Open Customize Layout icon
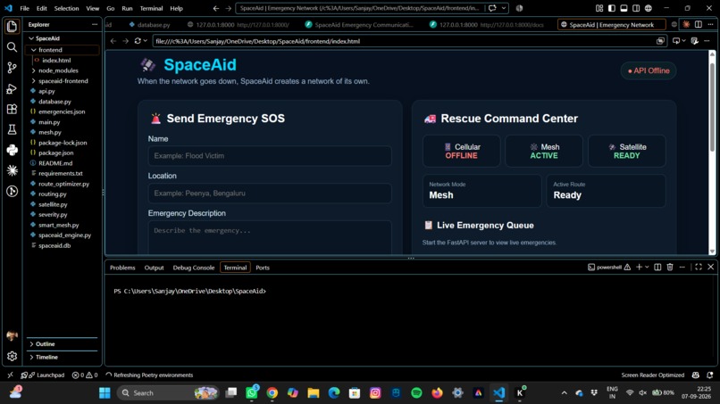 tap(599, 8)
